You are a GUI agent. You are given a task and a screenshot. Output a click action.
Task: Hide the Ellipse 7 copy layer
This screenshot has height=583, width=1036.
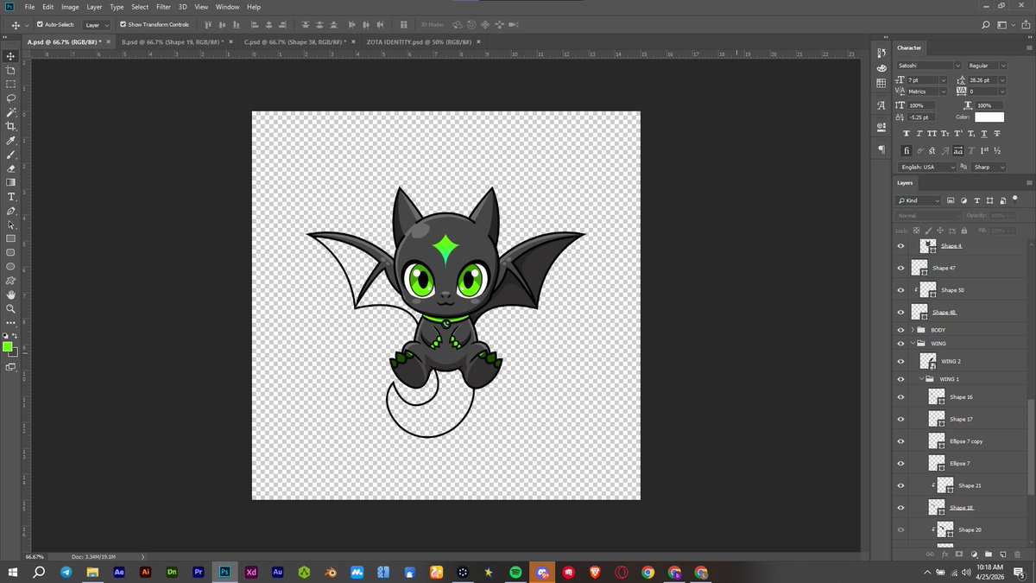coord(900,440)
